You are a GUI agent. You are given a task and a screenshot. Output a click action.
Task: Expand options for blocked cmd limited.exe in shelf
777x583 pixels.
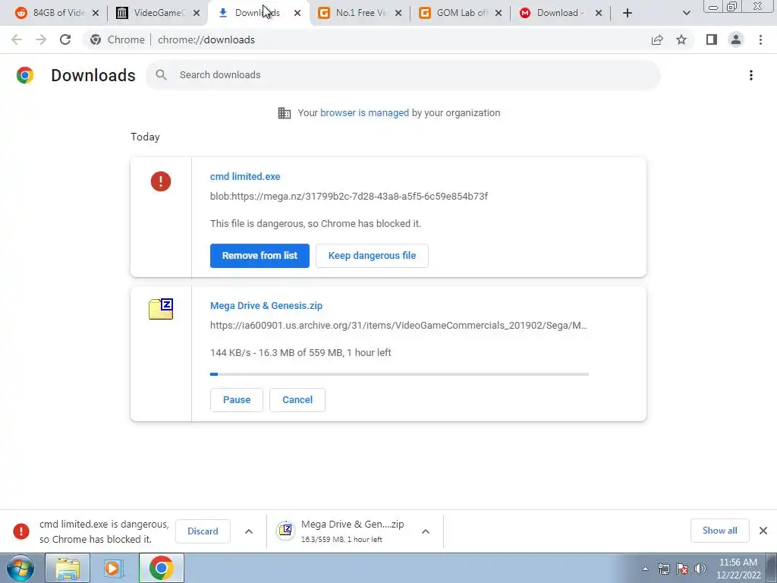coord(249,531)
